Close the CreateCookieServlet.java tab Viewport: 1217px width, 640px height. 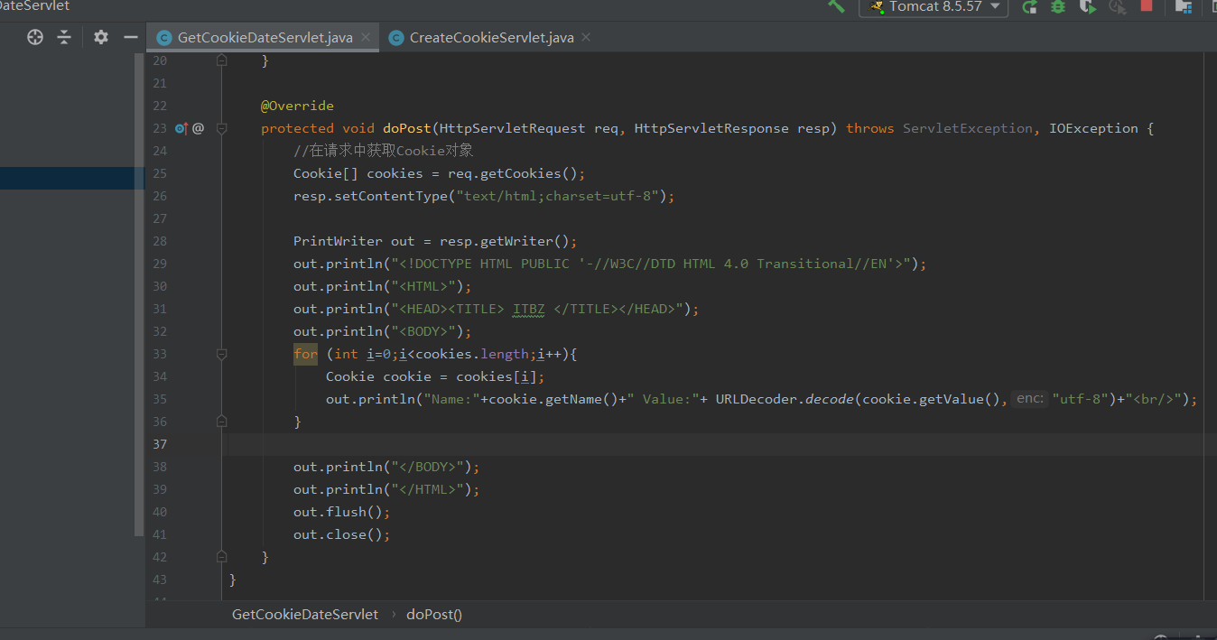pos(586,37)
